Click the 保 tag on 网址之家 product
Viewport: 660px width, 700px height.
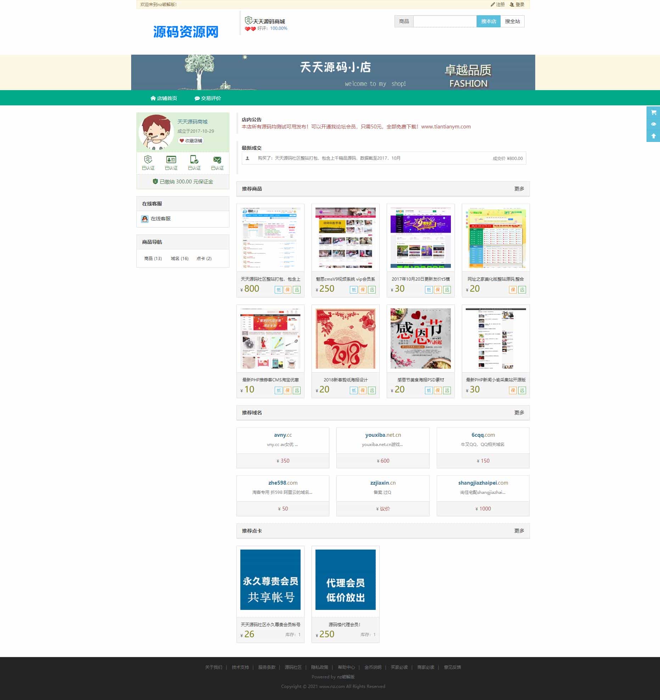tap(513, 290)
